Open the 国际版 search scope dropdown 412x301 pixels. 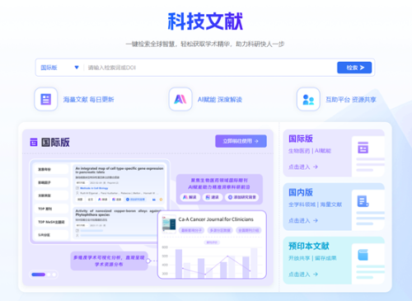click(59, 68)
